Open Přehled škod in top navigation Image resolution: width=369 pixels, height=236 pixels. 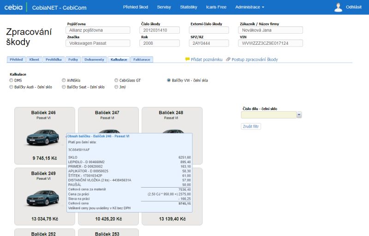136,7
